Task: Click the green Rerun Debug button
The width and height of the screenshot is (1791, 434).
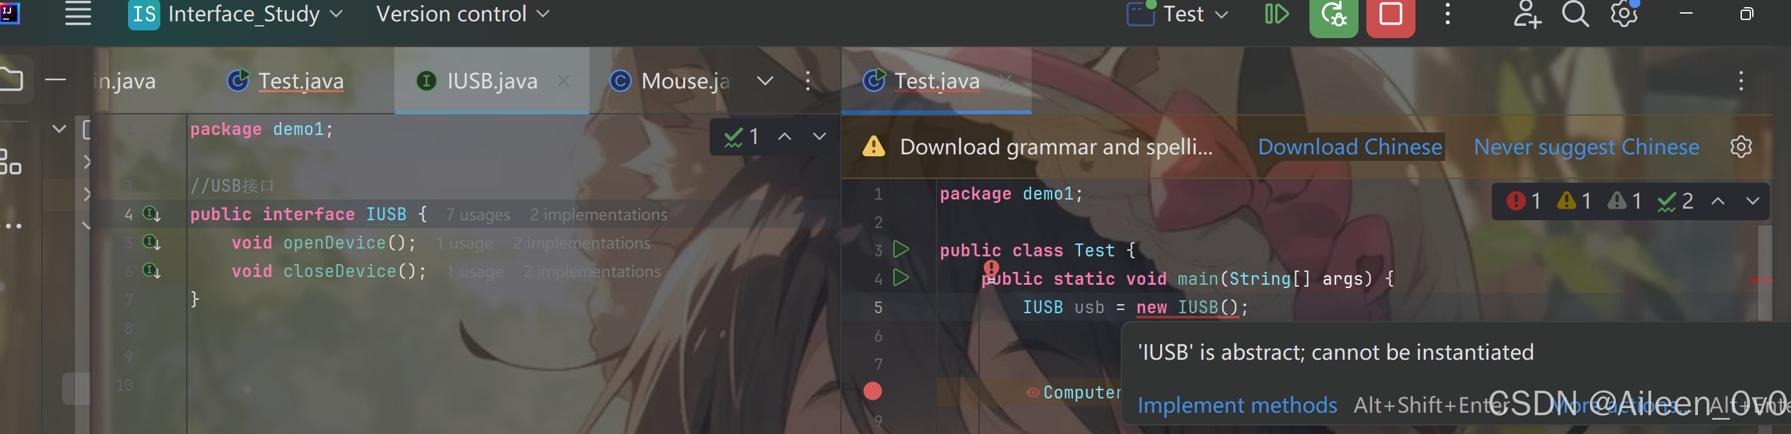Action: 1333,15
